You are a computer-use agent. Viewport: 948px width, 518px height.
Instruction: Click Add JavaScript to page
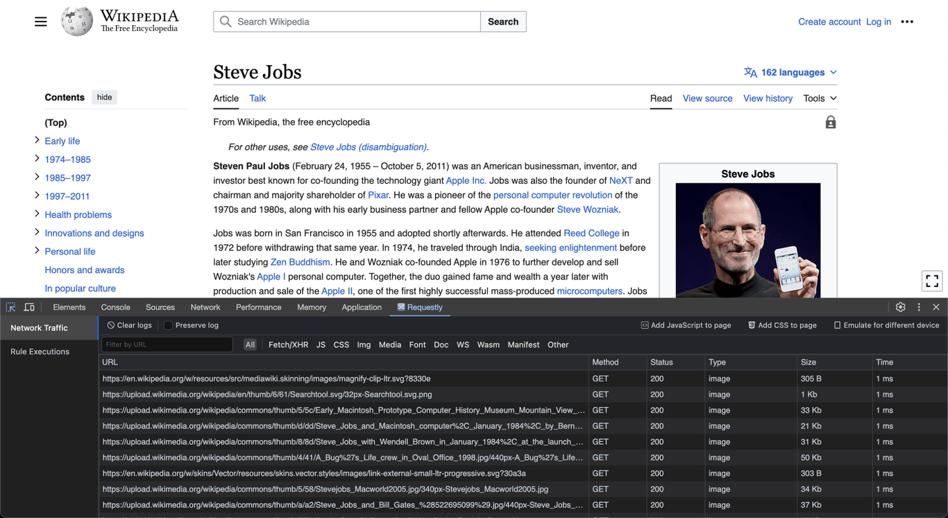pos(686,325)
